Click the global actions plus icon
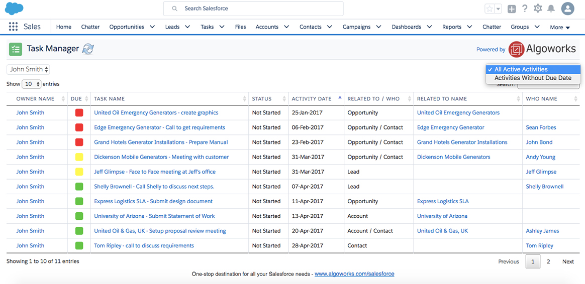Image resolution: width=585 pixels, height=284 pixels. [512, 9]
